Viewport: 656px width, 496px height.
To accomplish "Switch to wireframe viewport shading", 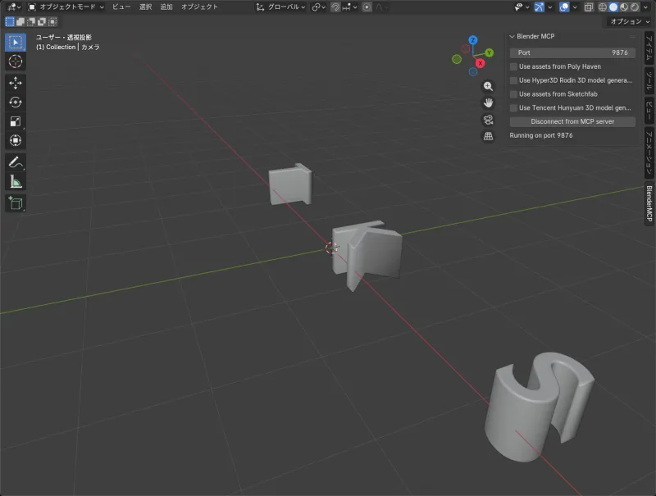I will 603,7.
